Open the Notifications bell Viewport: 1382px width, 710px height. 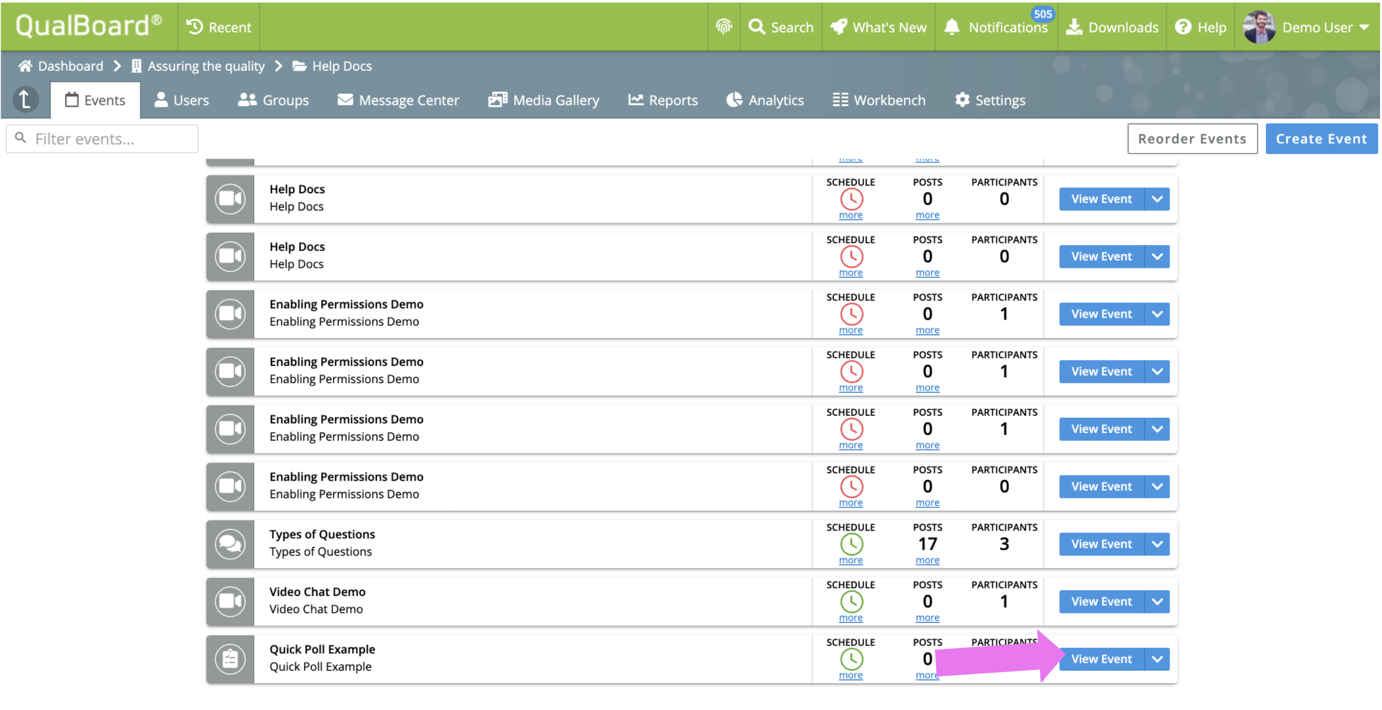952,27
